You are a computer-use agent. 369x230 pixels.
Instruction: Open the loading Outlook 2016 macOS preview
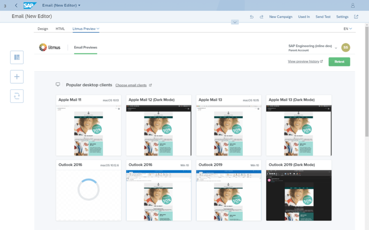pyautogui.click(x=88, y=191)
